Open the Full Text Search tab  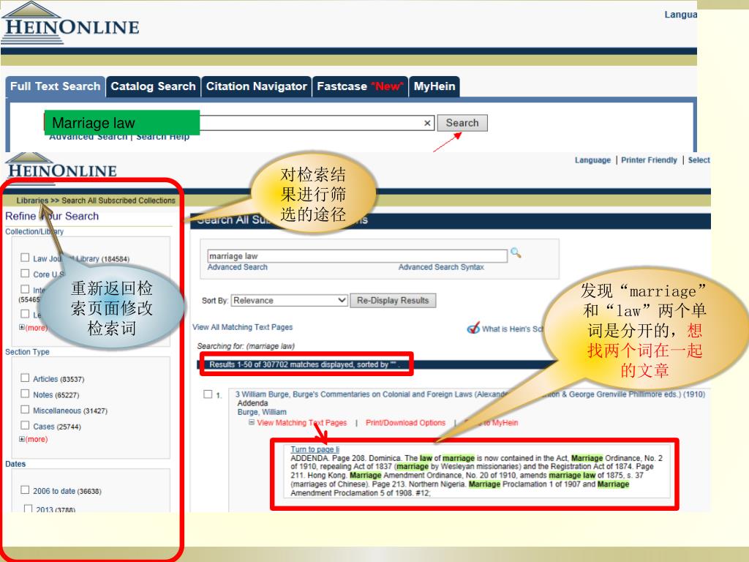pyautogui.click(x=56, y=86)
